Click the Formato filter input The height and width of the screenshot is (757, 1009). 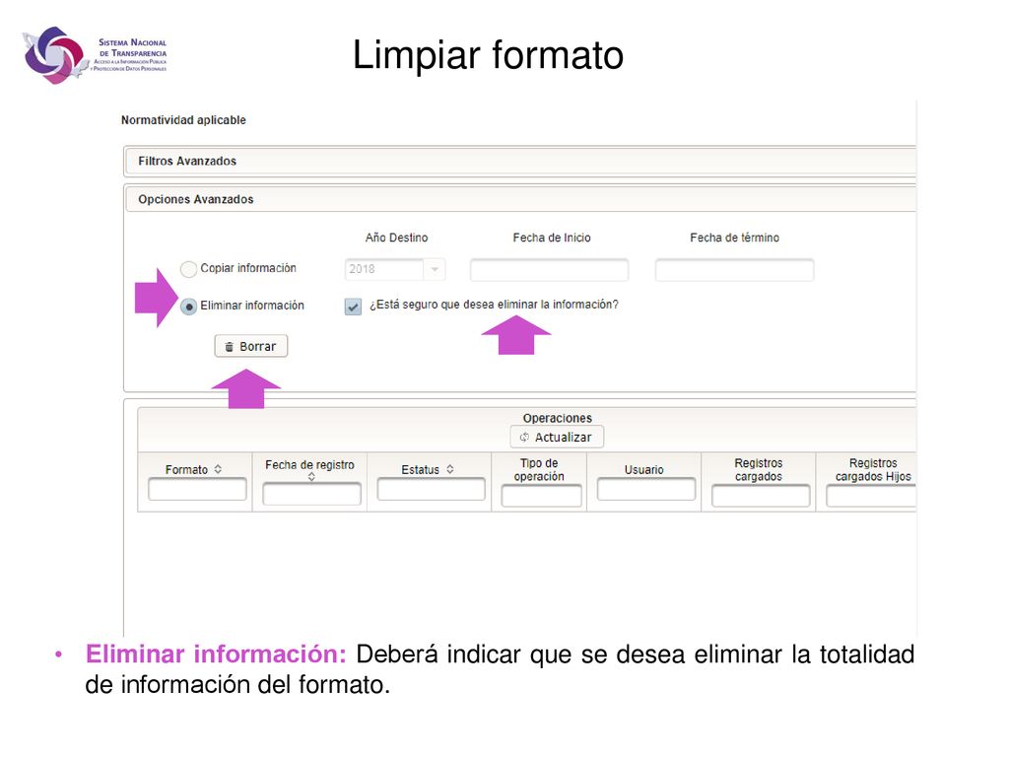click(197, 489)
